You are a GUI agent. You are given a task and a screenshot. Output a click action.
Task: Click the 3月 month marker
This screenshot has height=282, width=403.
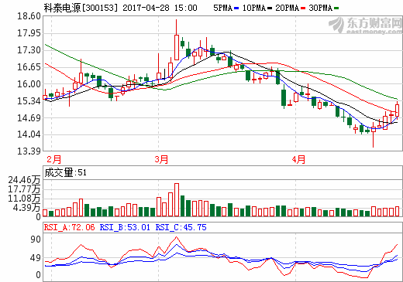[x=161, y=159]
